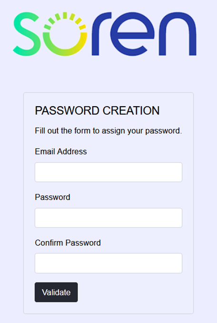Viewport: 217px width, 323px height.
Task: Click the blue letter n in logo
Action: point(178,34)
